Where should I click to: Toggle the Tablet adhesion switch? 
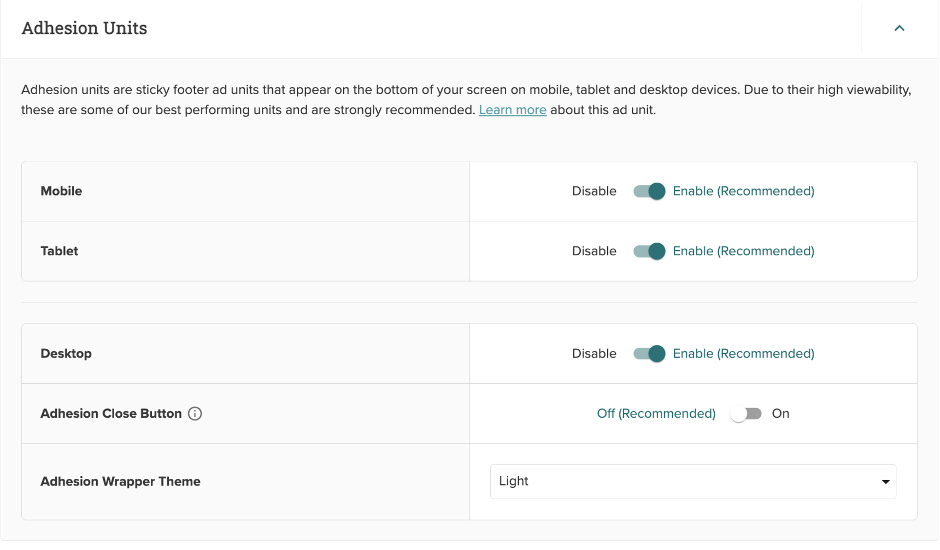pos(649,251)
